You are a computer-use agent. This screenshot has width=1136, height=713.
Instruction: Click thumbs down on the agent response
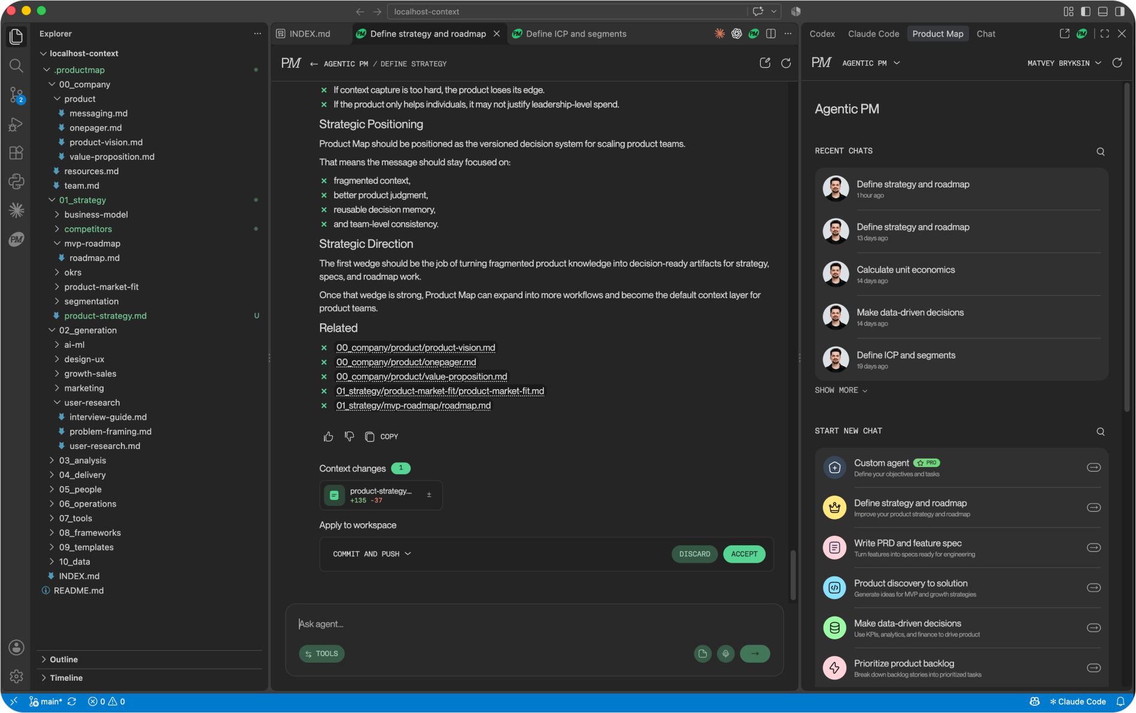point(350,436)
